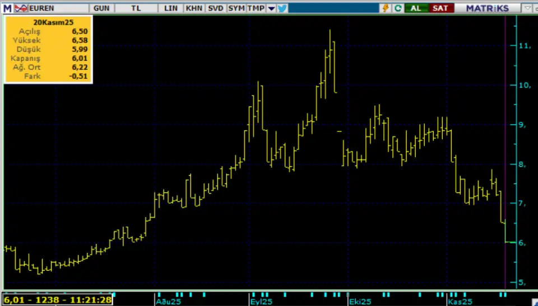This screenshot has height=306, width=538.
Task: Toggle the SVD level option
Action: click(x=215, y=8)
